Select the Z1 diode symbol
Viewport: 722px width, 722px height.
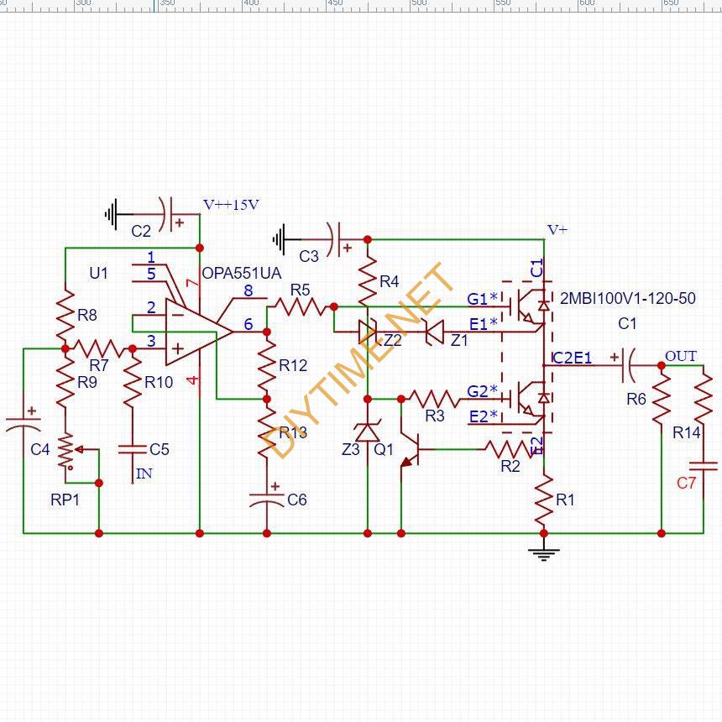[x=434, y=332]
